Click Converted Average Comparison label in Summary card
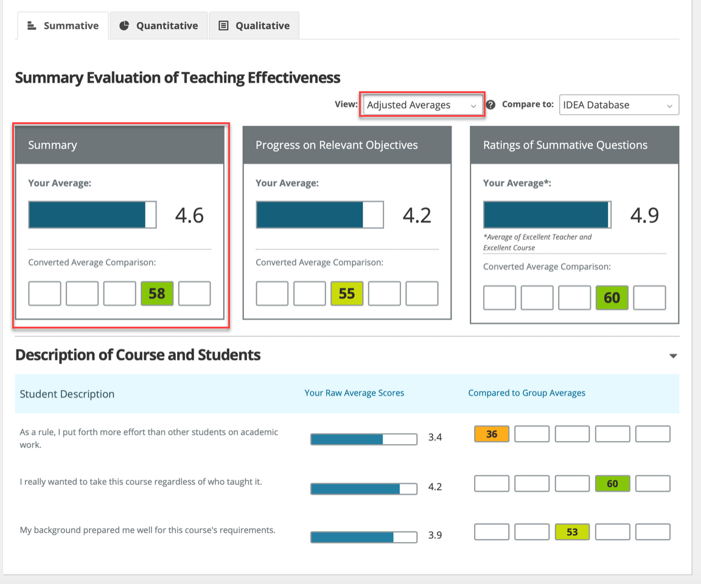This screenshot has width=701, height=584. point(92,262)
